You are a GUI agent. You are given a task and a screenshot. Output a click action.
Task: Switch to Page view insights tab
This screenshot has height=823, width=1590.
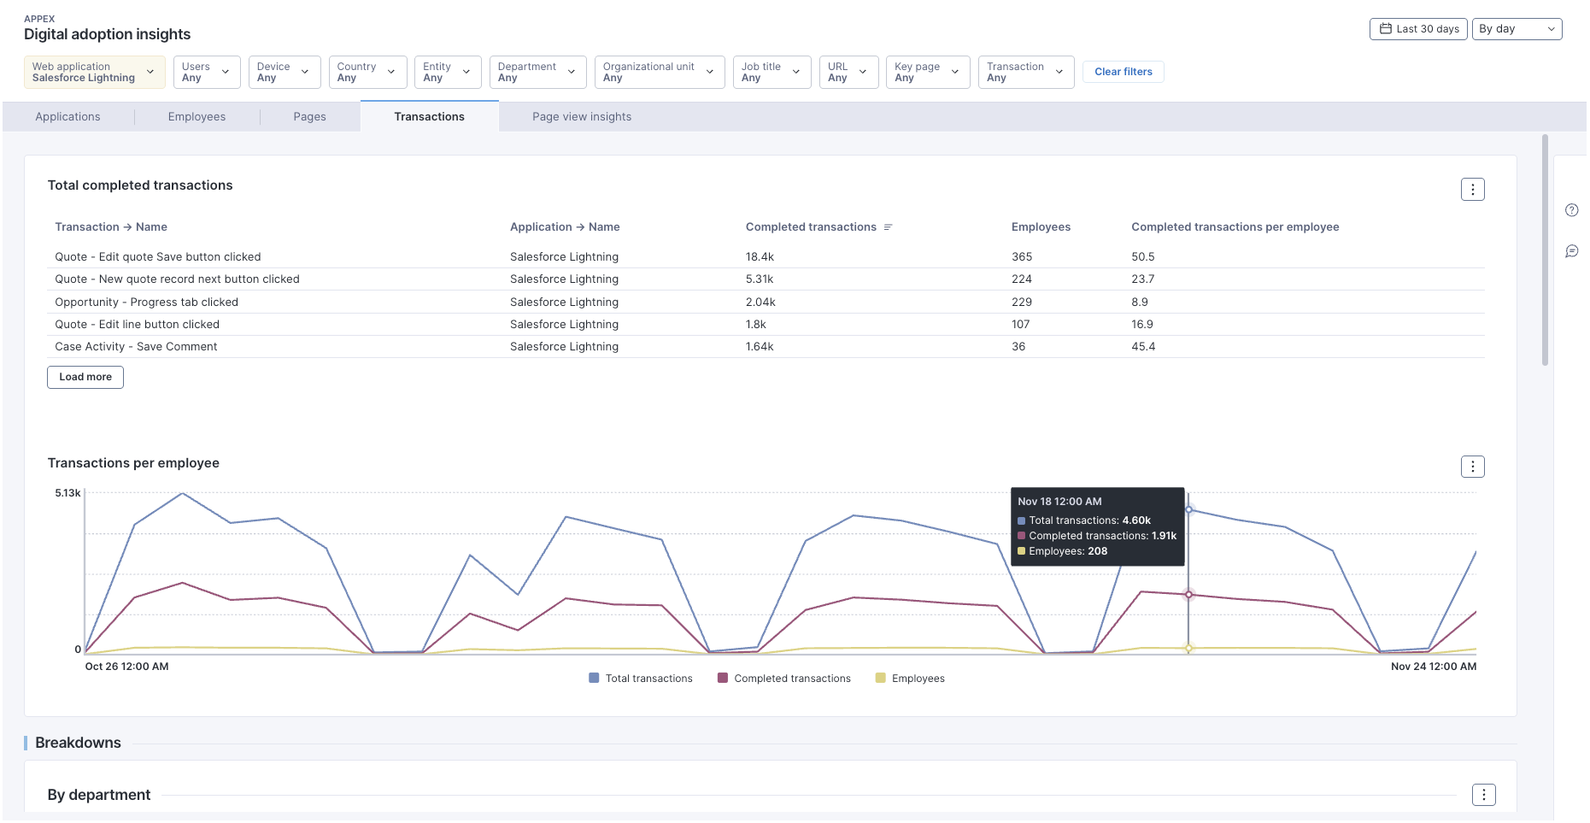pyautogui.click(x=582, y=117)
